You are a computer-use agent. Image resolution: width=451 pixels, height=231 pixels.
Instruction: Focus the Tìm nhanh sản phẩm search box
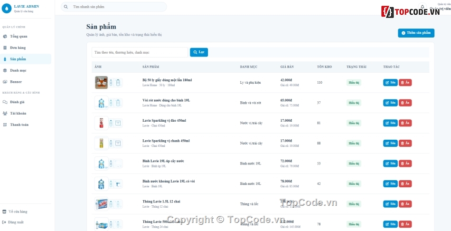pyautogui.click(x=114, y=7)
